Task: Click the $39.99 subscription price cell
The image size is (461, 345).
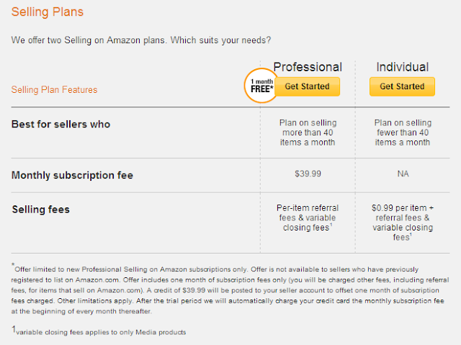Action: 308,174
